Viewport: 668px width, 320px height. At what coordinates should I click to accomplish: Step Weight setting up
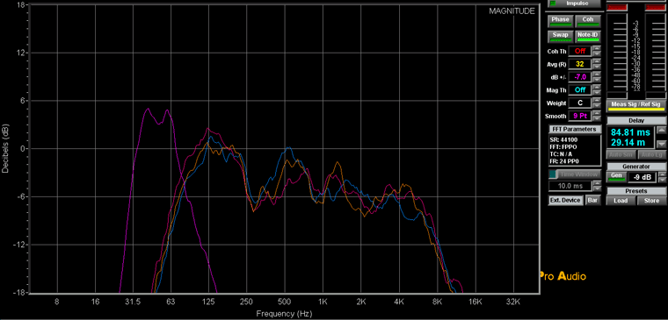tap(597, 101)
